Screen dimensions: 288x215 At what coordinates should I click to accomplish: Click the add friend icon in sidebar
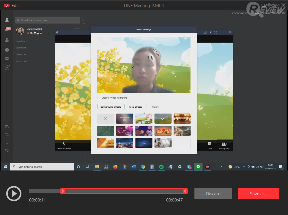7,40
